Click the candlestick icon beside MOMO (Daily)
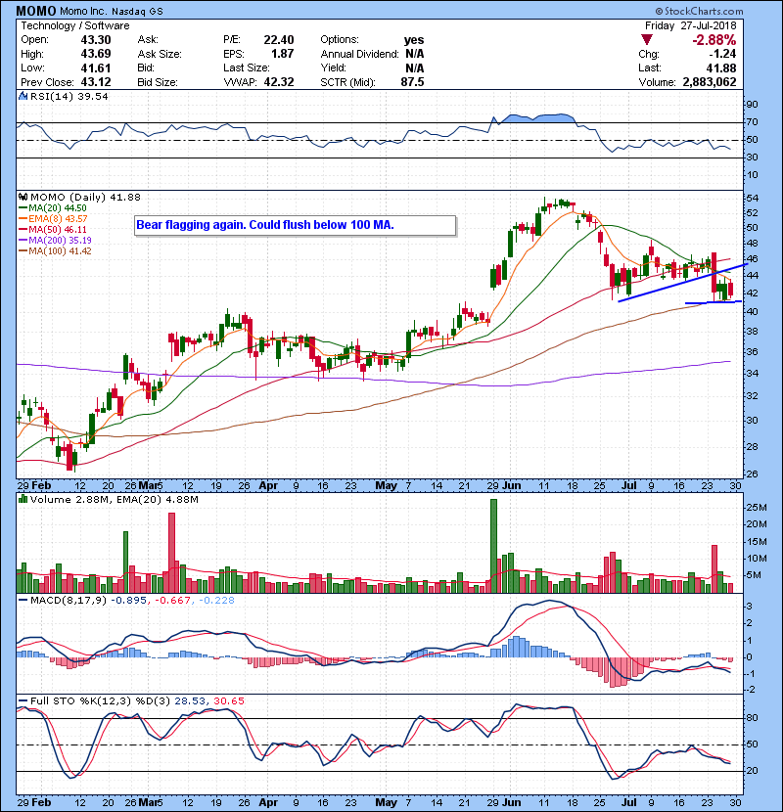Image resolution: width=783 pixels, height=812 pixels. [23, 197]
